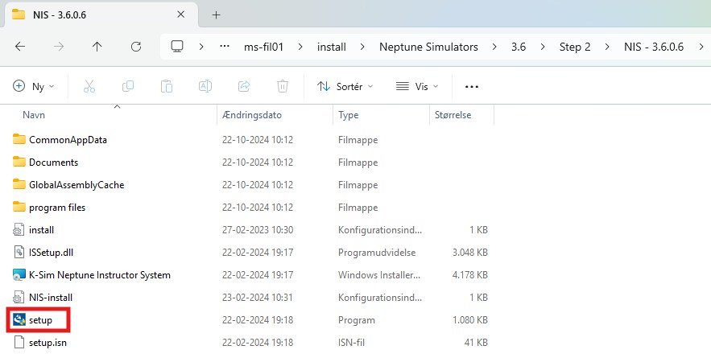
Task: Click the Paste clipboard icon
Action: (167, 86)
